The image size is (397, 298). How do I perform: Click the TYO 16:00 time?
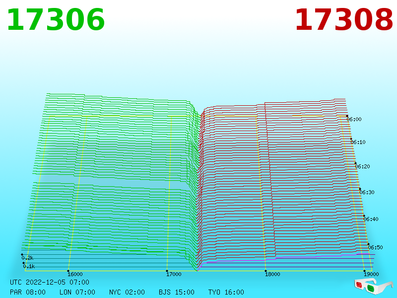click(226, 292)
